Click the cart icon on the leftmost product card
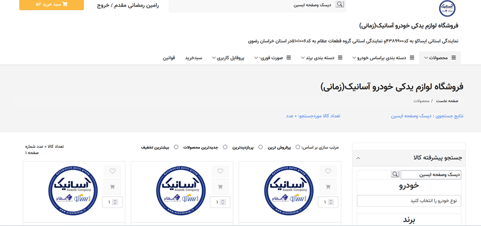 [x=112, y=186]
